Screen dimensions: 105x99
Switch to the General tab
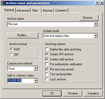point(9,10)
